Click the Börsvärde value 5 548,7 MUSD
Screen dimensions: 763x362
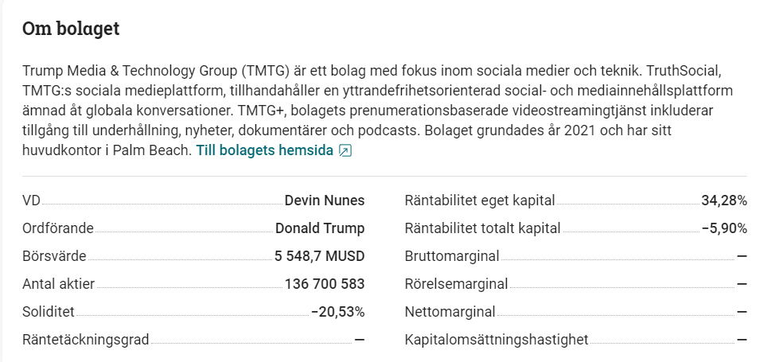319,256
